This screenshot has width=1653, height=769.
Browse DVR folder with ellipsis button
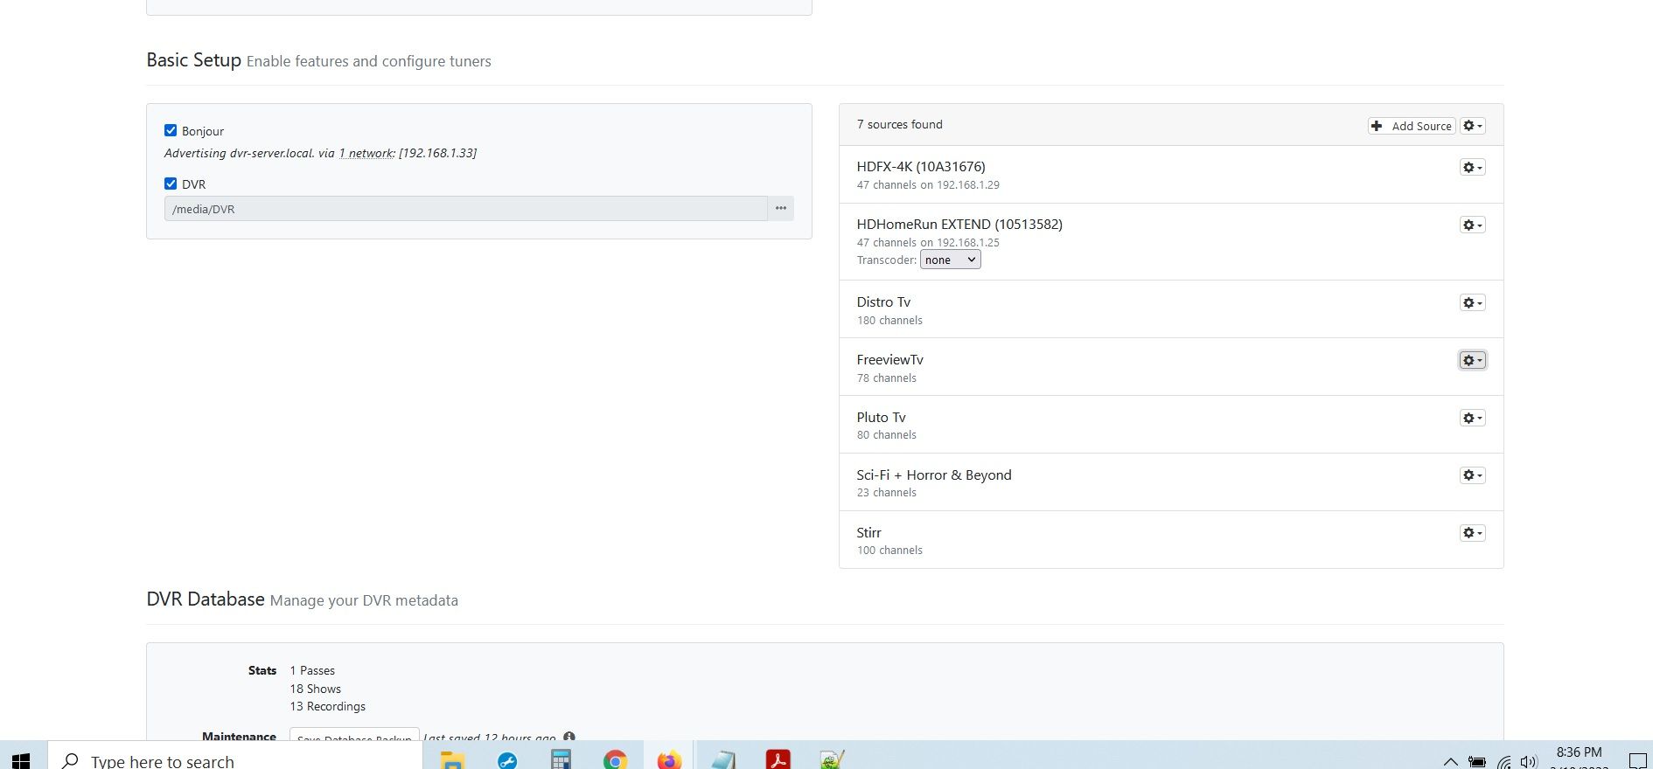pos(781,209)
